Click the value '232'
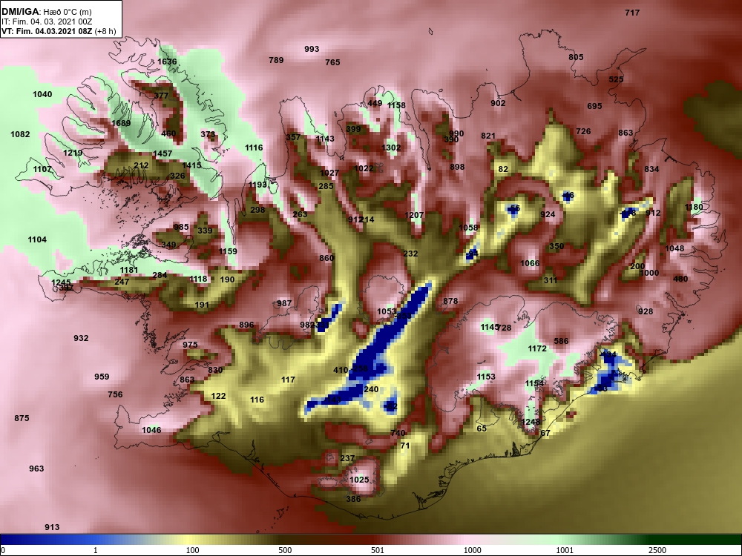Screen dimensions: 742x556 (411, 254)
